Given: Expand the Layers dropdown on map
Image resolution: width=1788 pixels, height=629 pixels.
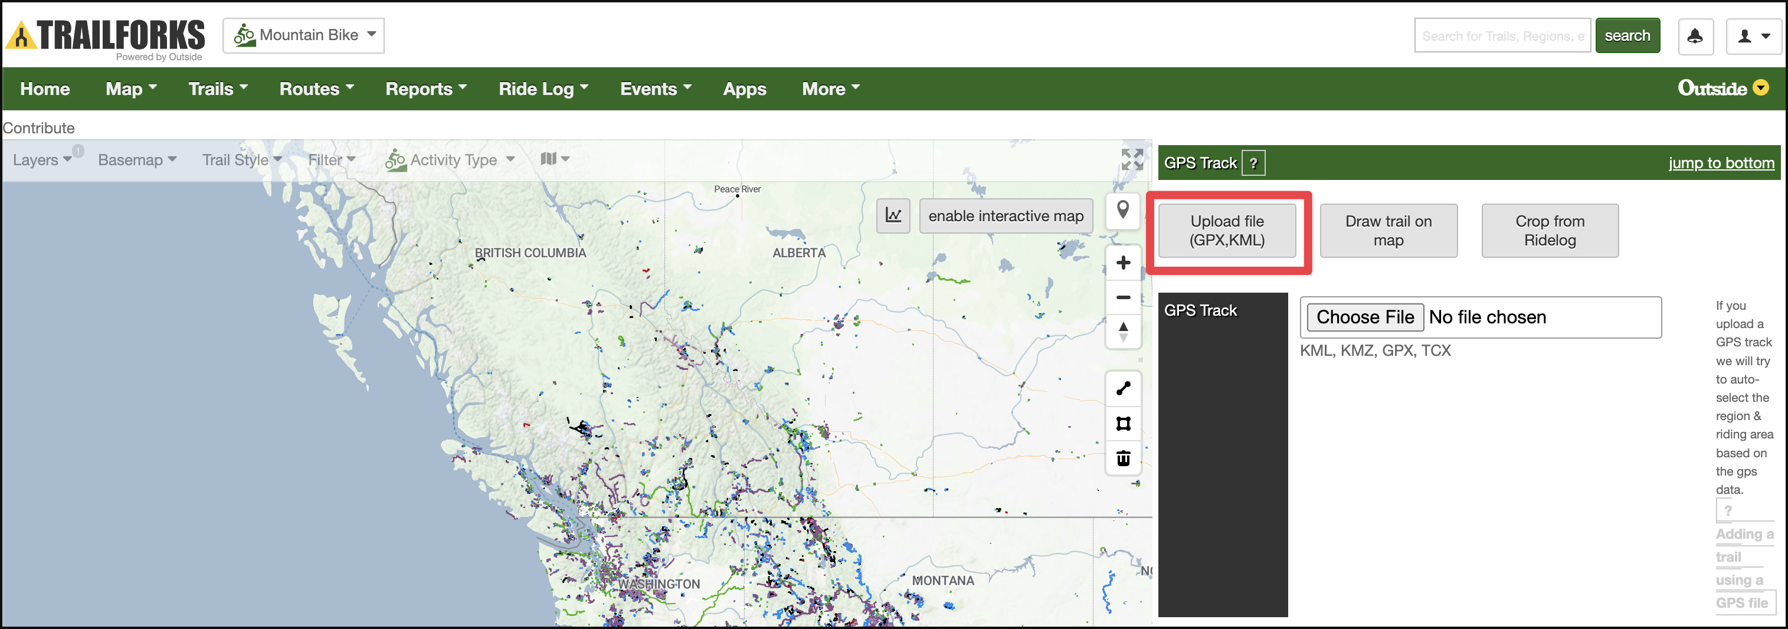Looking at the screenshot, I should pos(42,160).
